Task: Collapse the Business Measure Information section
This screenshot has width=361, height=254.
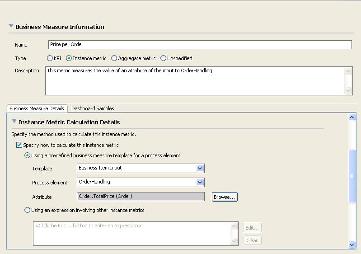Action: 11,27
